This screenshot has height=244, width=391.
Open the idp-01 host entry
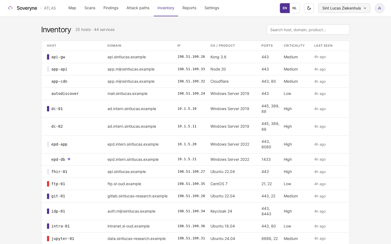pyautogui.click(x=58, y=211)
